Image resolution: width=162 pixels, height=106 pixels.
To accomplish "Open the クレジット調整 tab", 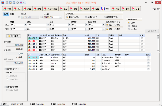I will [x=51, y=9].
